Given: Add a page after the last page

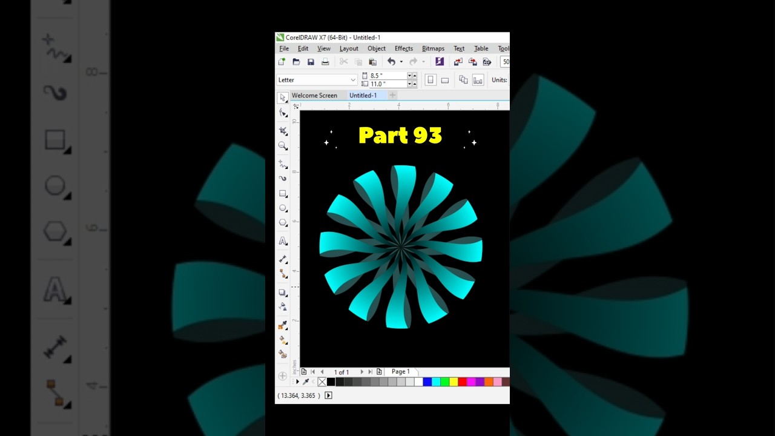Looking at the screenshot, I should (x=379, y=372).
